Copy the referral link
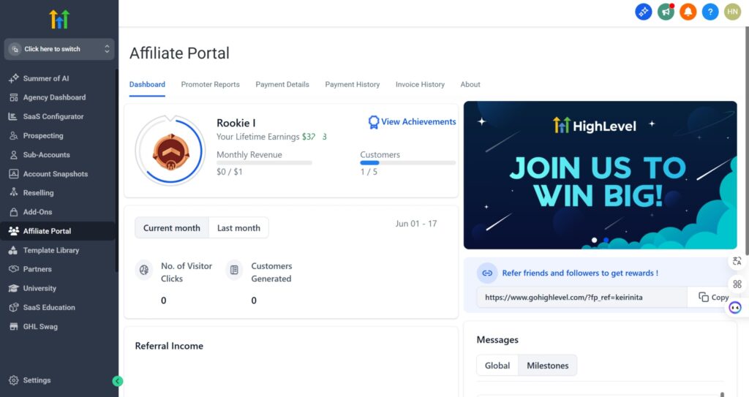The height and width of the screenshot is (397, 749). (713, 297)
